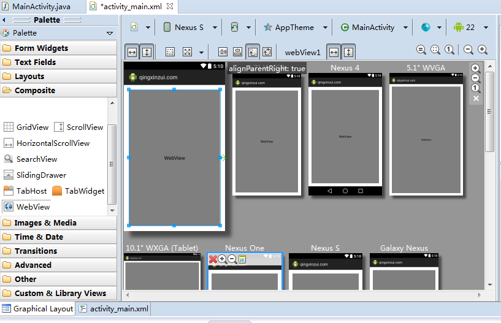Screen dimensions: 501x323
Task: Open the Nexus S device dropdown
Action: click(190, 28)
